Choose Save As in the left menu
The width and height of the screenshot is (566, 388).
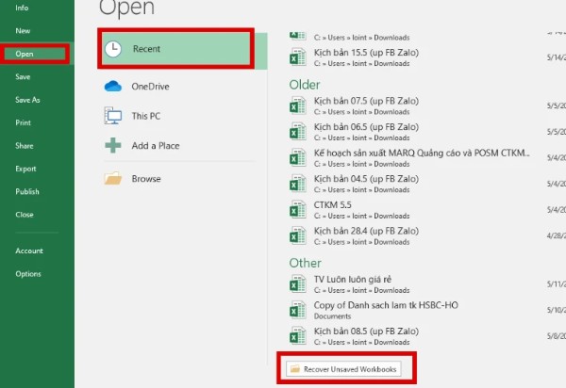(x=27, y=100)
